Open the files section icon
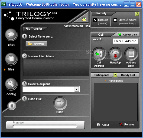This screenshot has height=138, width=143. (x=11, y=59)
